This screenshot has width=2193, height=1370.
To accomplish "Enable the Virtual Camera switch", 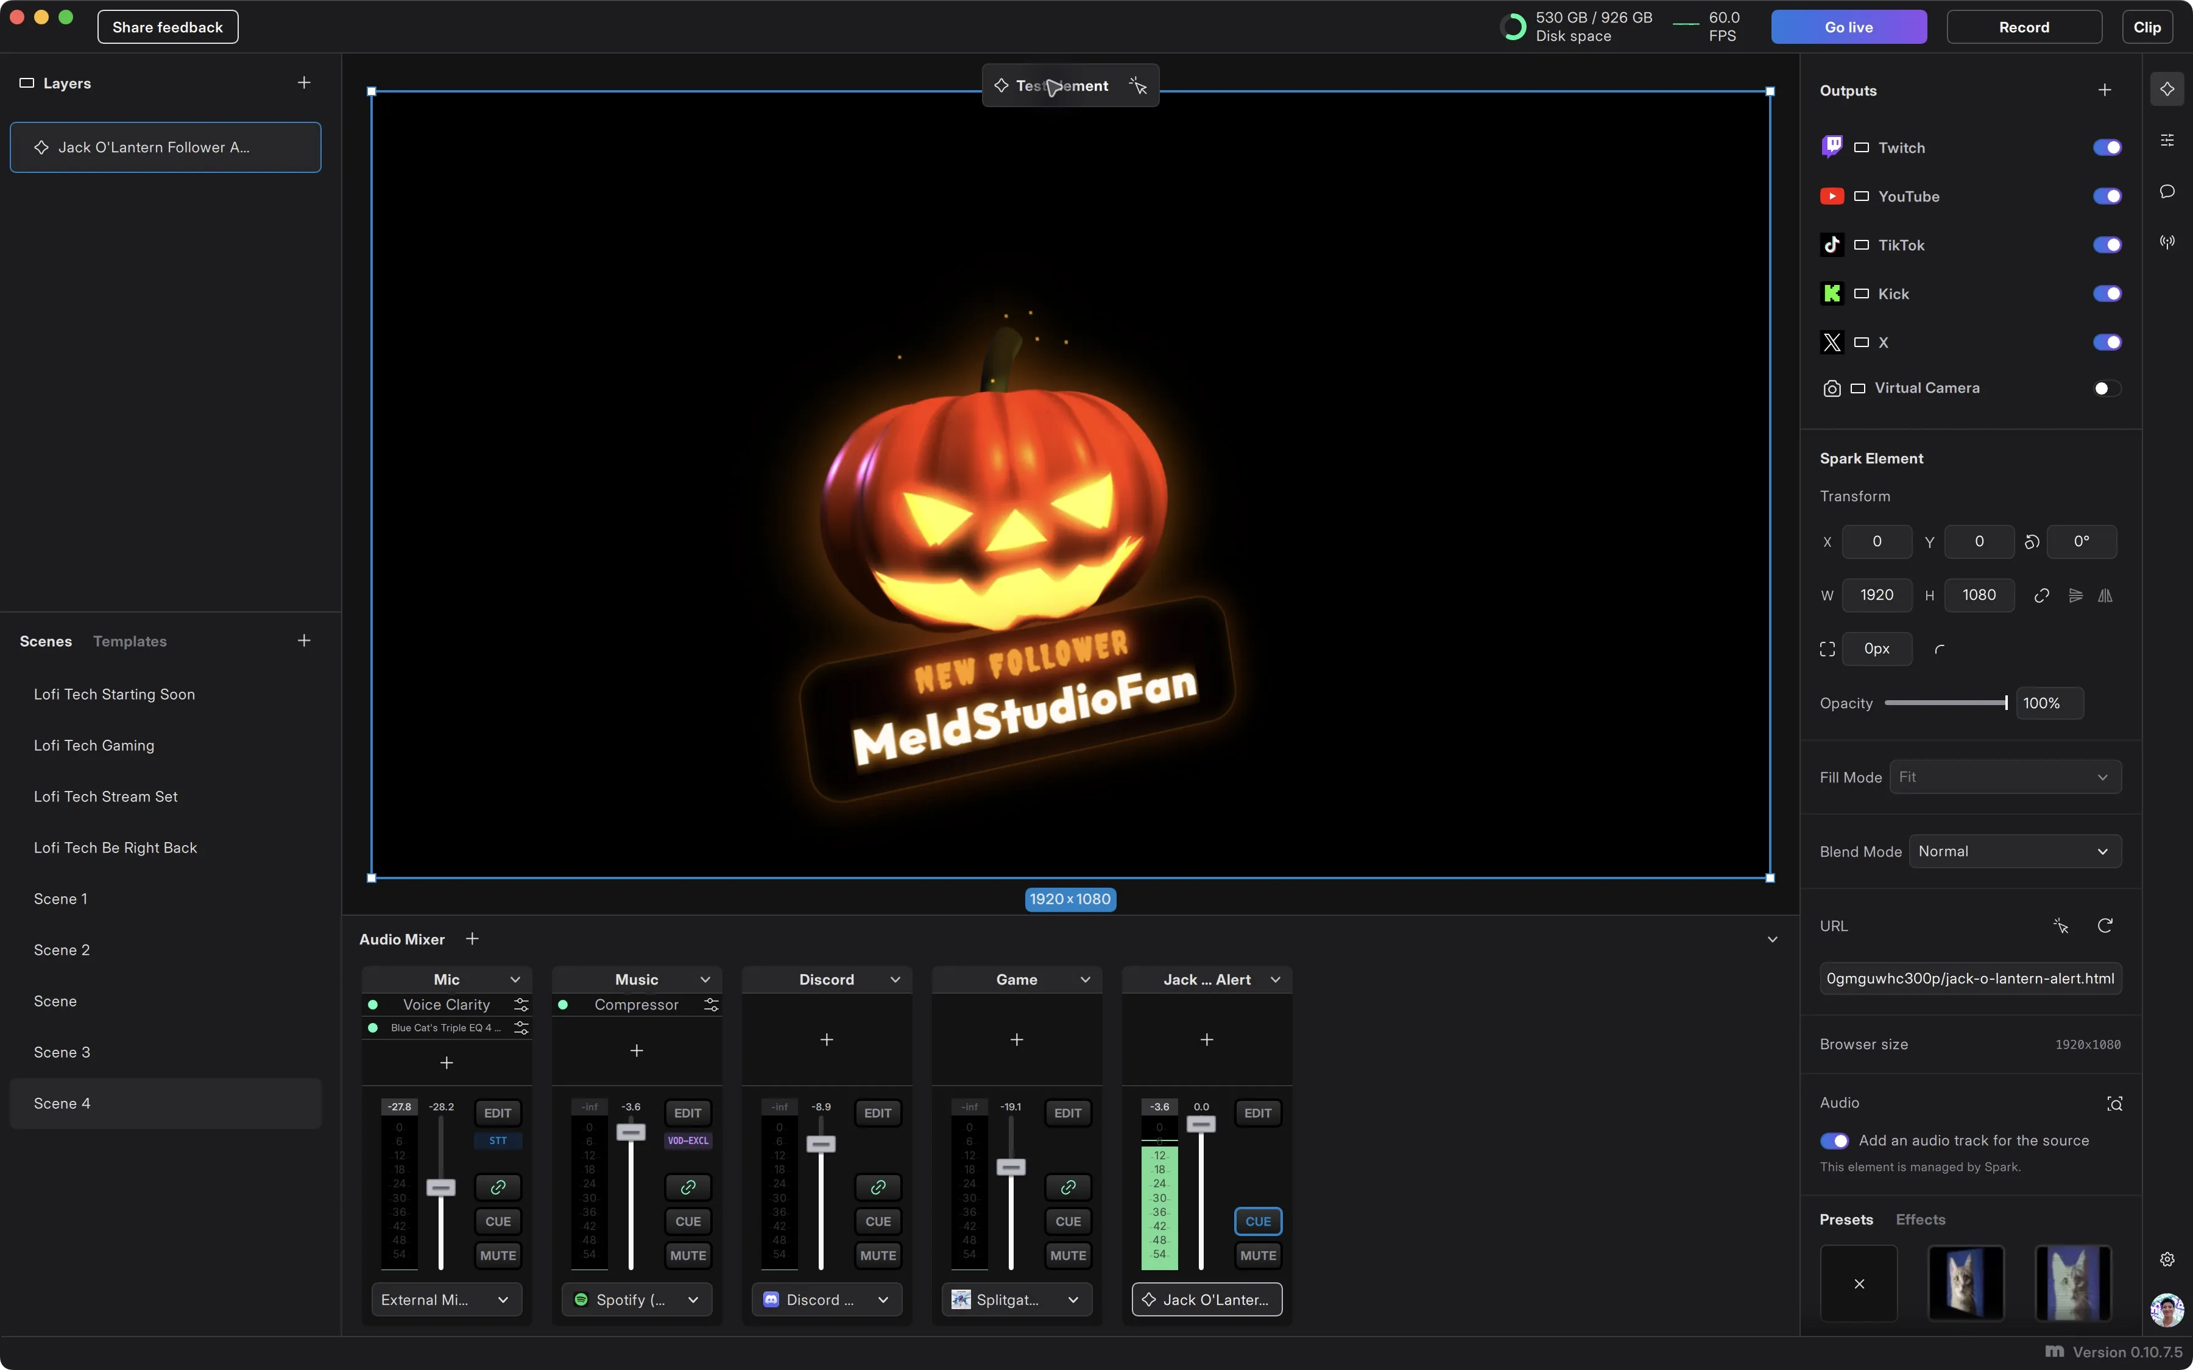I will (2107, 388).
